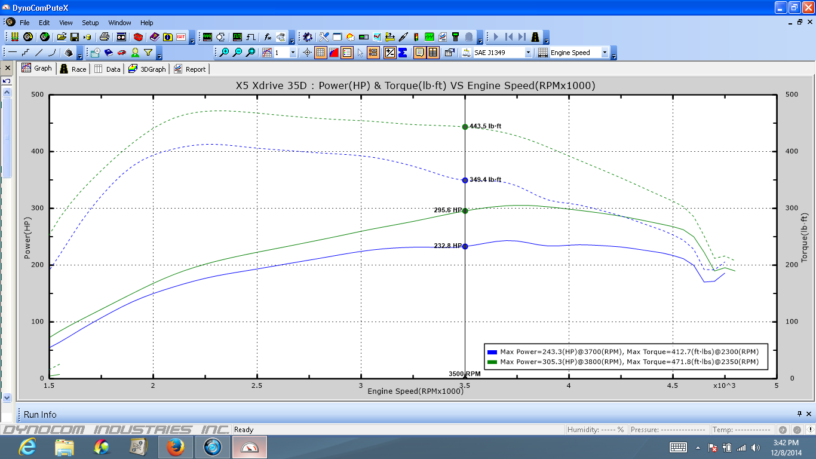This screenshot has width=816, height=459.
Task: Open the yellow filter funnel icon
Action: pyautogui.click(x=148, y=53)
